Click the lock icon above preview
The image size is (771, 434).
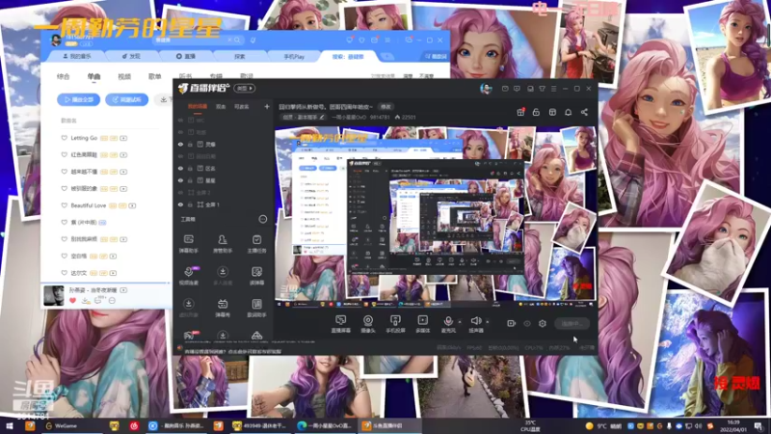[536, 112]
